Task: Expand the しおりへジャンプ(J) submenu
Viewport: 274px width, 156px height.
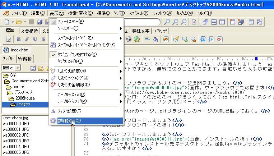Action: click(86, 78)
